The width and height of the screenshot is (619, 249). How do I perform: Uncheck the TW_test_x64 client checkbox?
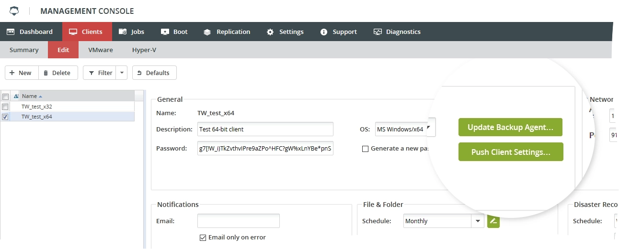point(5,117)
